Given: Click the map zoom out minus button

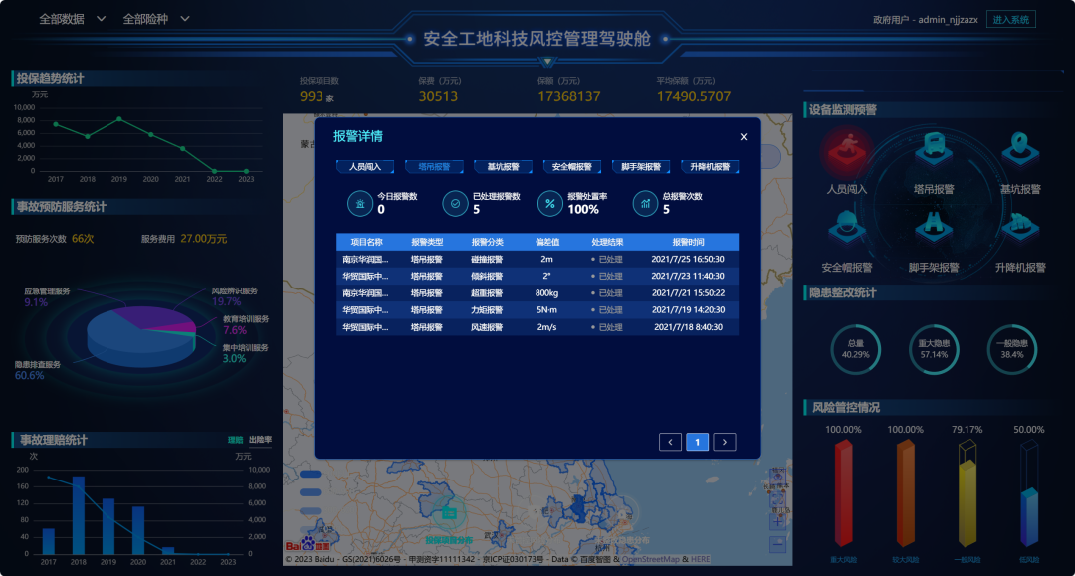Looking at the screenshot, I should tap(777, 544).
